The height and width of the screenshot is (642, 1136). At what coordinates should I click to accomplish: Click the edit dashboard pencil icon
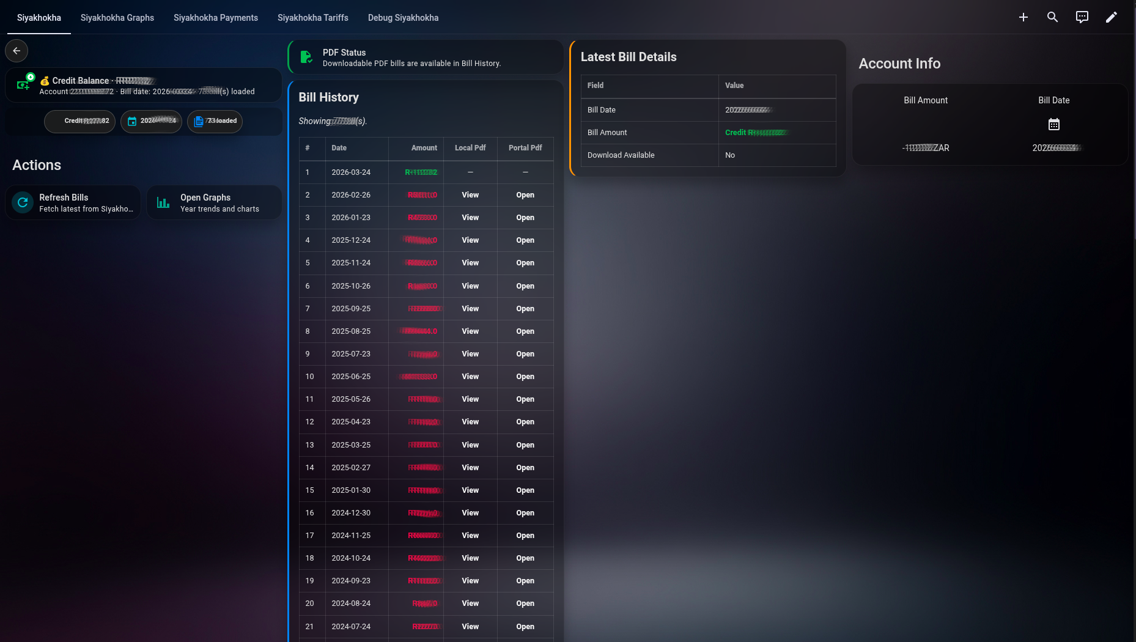(1112, 17)
